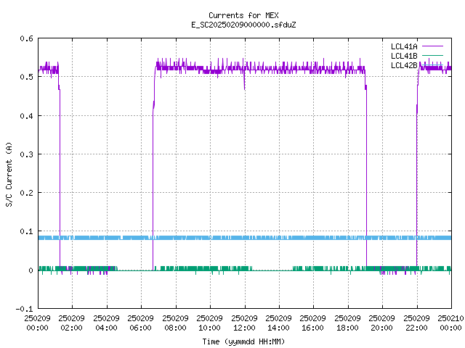Click the -0.1 y-axis tick label
The image size is (465, 348).
(24, 309)
